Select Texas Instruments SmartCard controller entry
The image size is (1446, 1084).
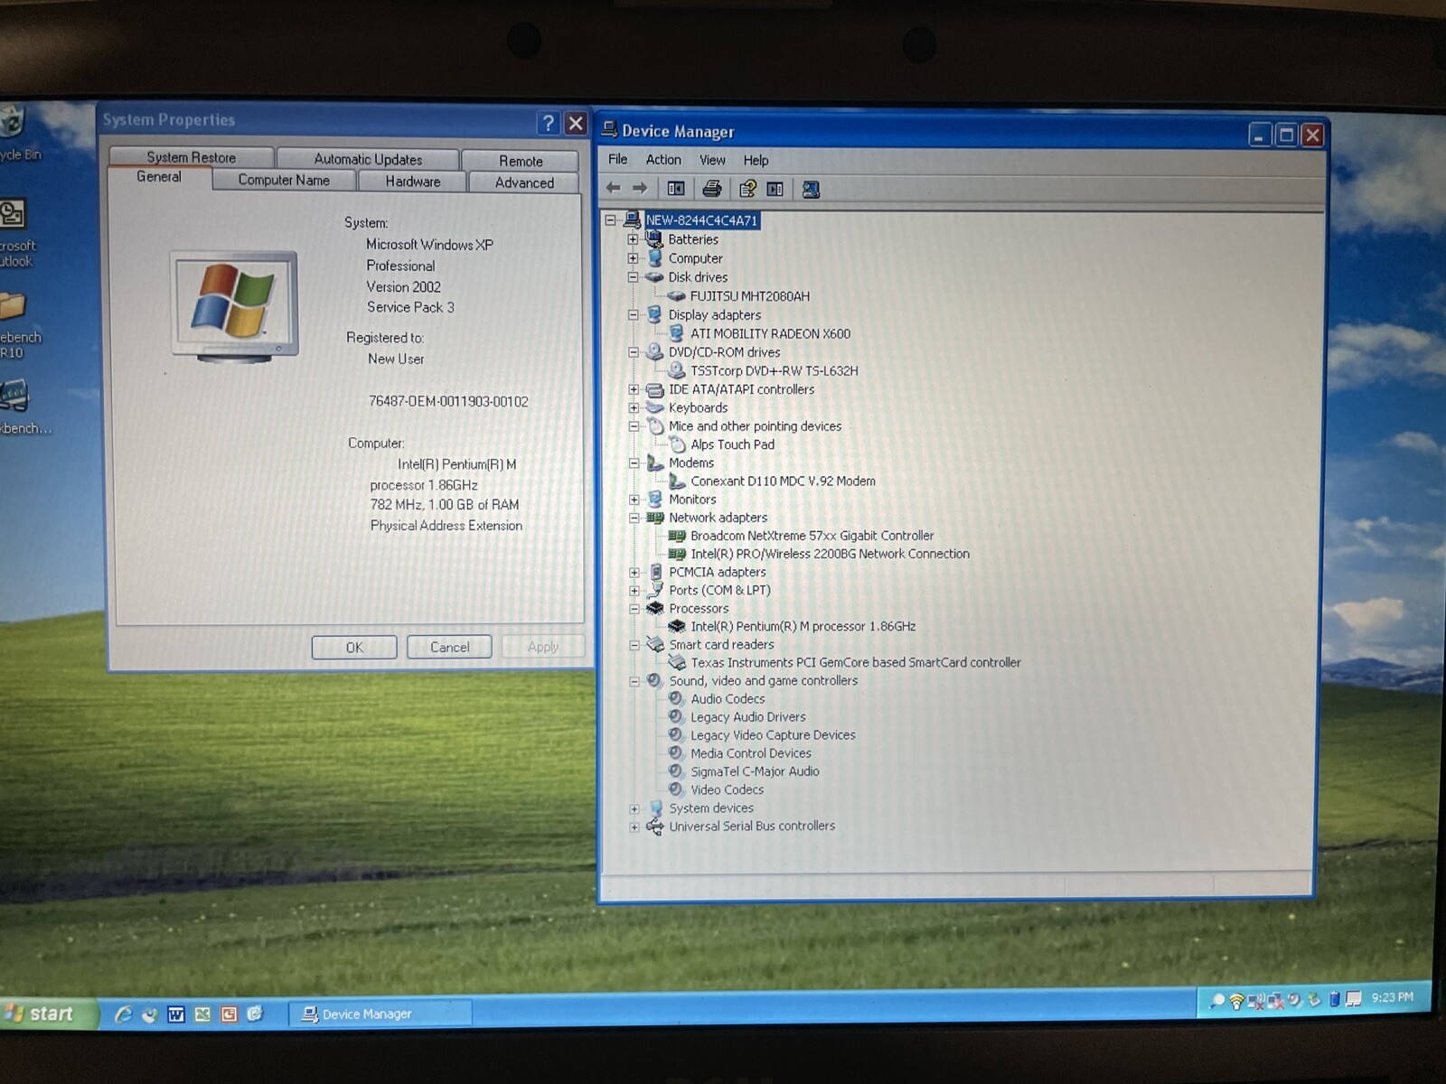[x=855, y=662]
